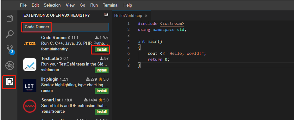Click line number 3 in gutter
This screenshot has width=294, height=120.
[x=128, y=36]
